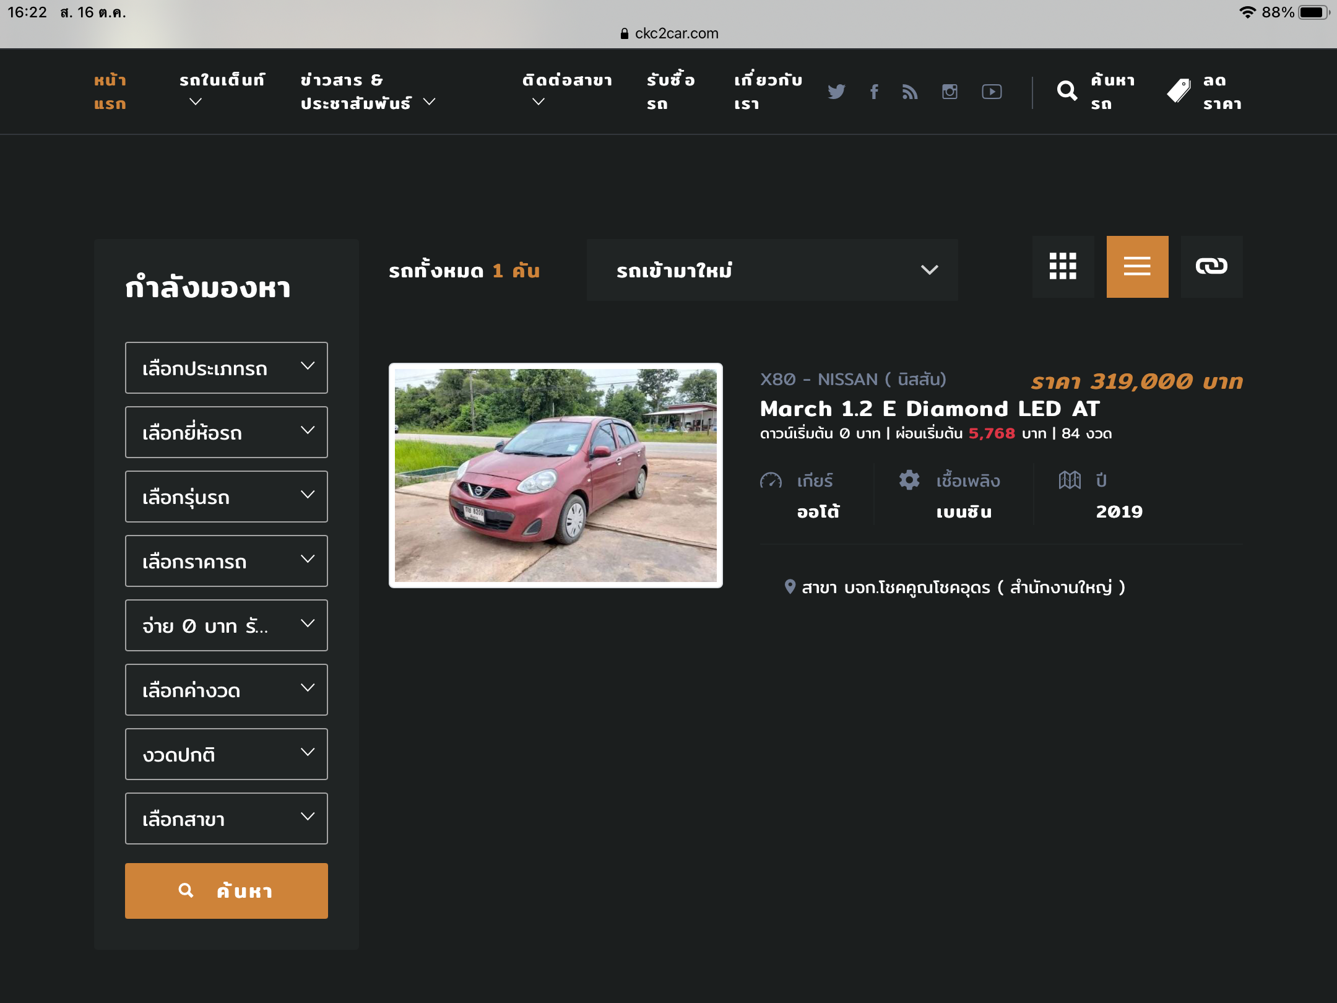Open the ติดต่อสาขา menu item

click(x=566, y=90)
